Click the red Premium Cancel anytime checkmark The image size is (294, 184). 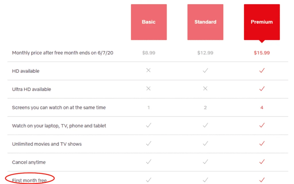(262, 162)
